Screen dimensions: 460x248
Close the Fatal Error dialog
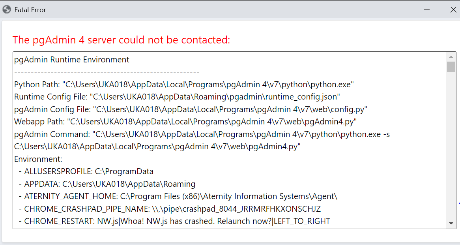(x=453, y=10)
